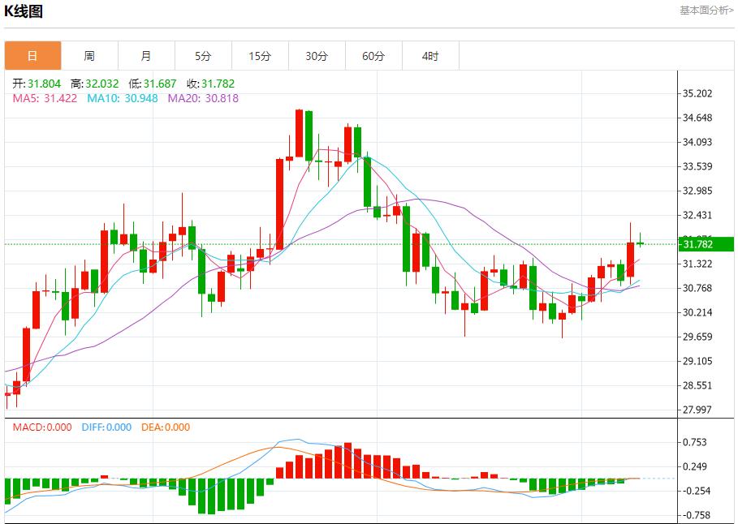Switch to the 月 monthly tab
Image resolution: width=738 pixels, height=524 pixels.
(146, 56)
